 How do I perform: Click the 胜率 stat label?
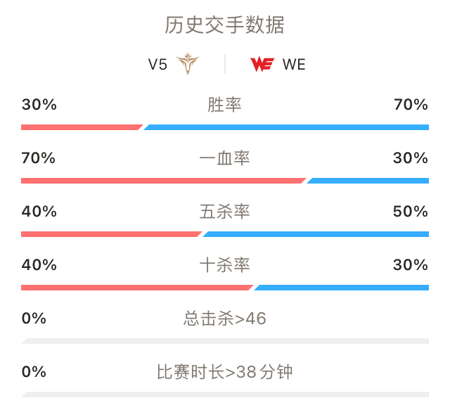(x=225, y=105)
